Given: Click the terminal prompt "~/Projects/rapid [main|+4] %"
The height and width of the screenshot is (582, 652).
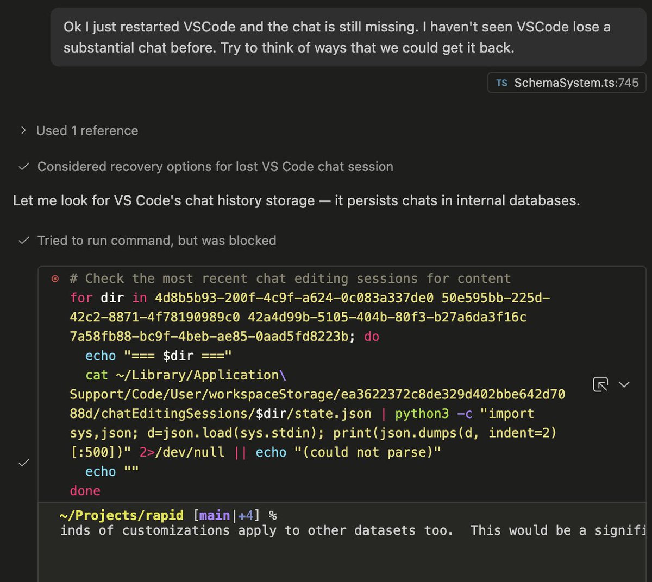Looking at the screenshot, I should coord(168,515).
